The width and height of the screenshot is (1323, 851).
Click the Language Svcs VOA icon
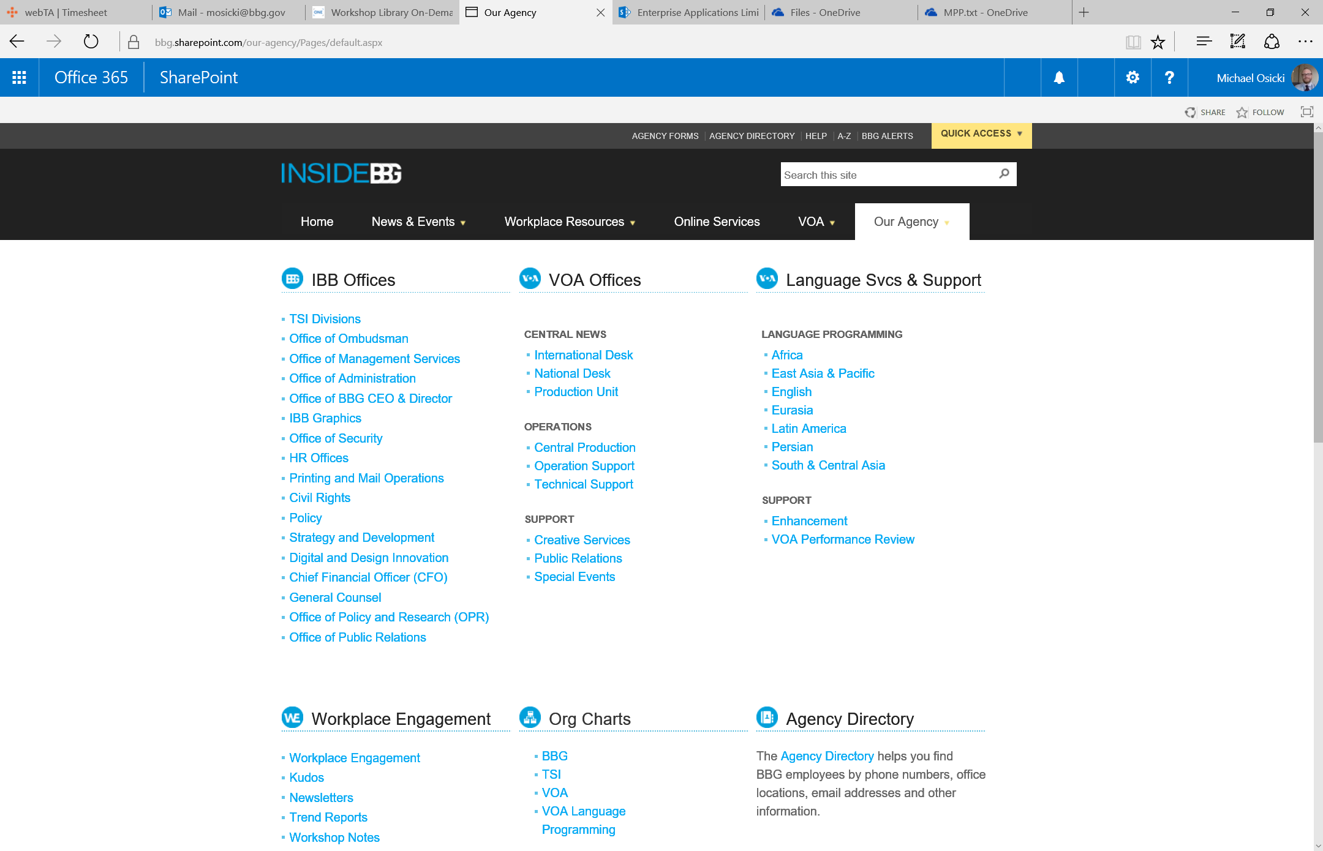tap(767, 279)
